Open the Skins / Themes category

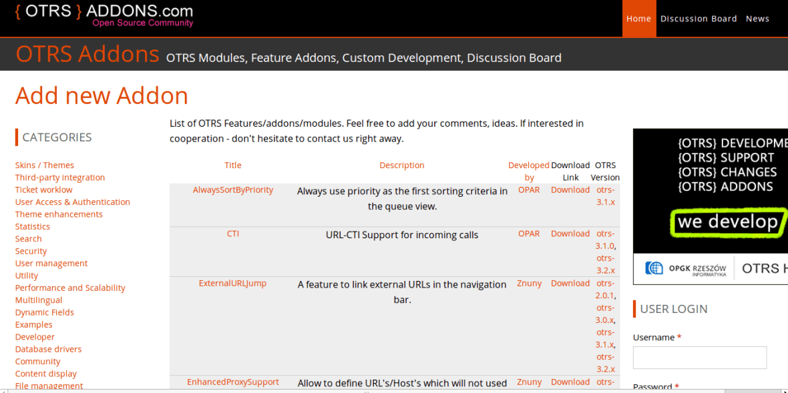(x=44, y=165)
